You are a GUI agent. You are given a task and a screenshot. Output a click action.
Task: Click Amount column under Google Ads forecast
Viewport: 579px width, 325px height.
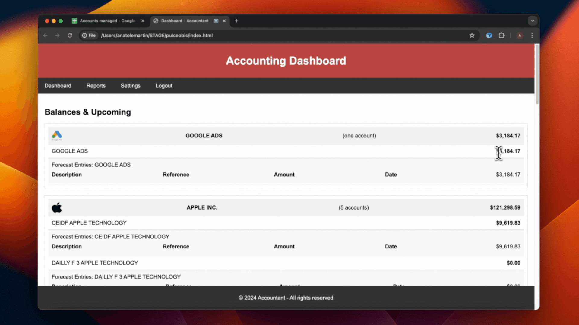284,175
